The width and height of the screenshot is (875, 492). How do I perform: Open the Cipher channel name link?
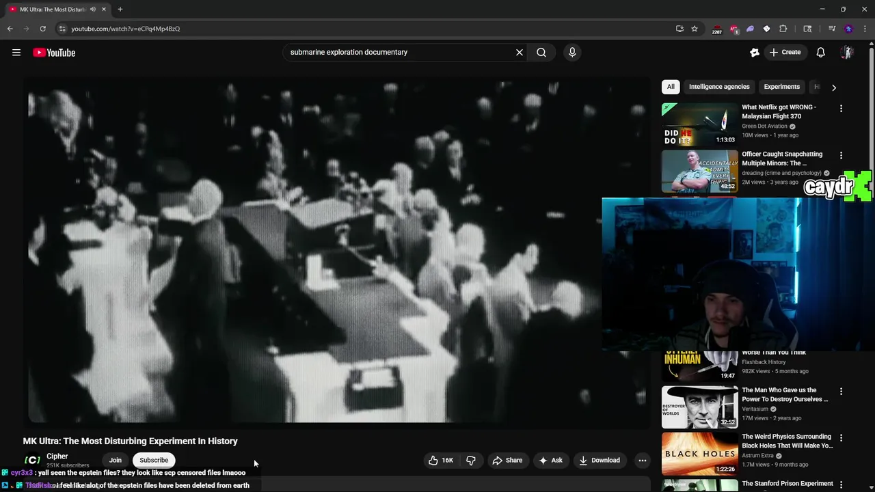click(57, 456)
